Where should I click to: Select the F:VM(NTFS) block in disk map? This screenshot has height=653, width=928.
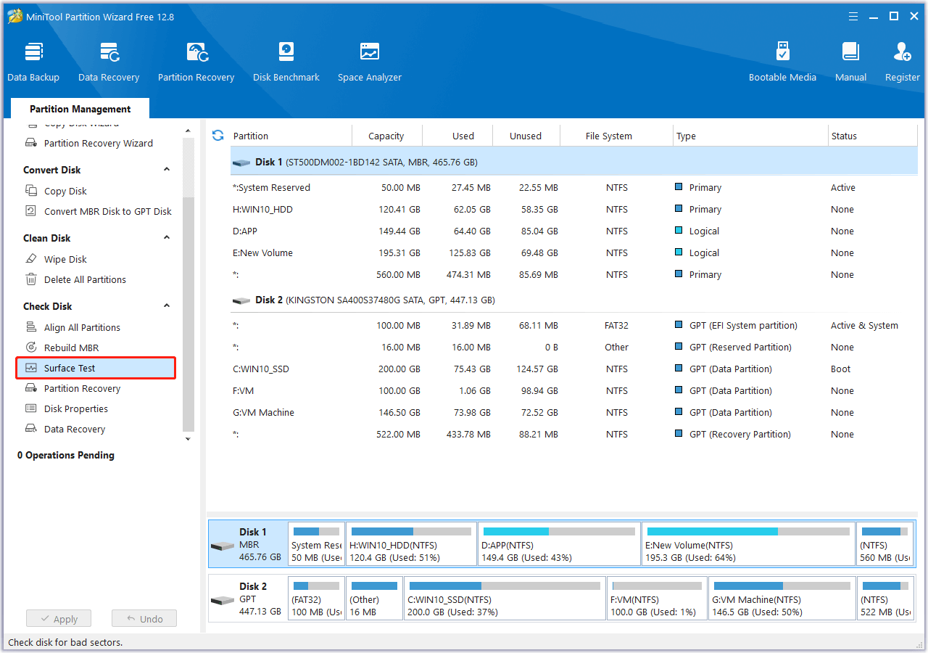click(x=657, y=599)
